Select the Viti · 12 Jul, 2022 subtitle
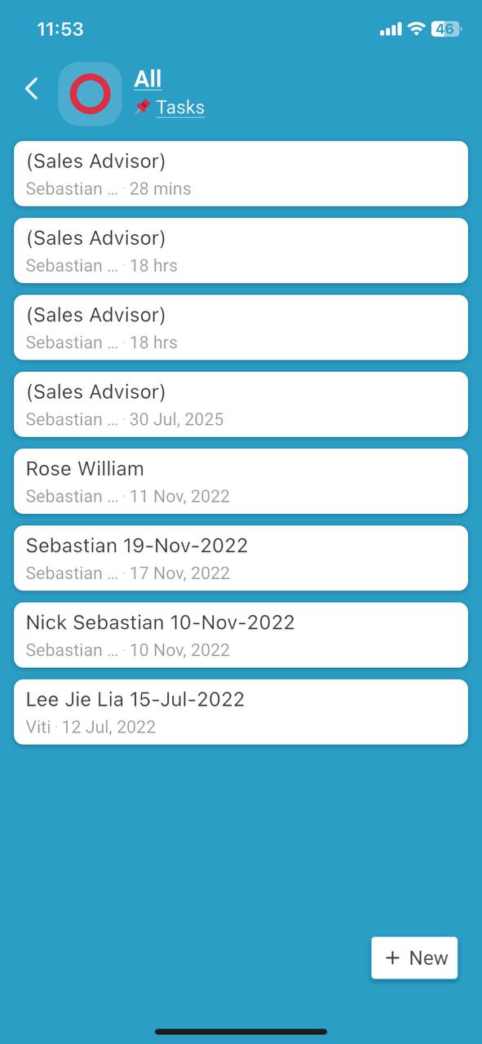The height and width of the screenshot is (1044, 482). tap(91, 727)
